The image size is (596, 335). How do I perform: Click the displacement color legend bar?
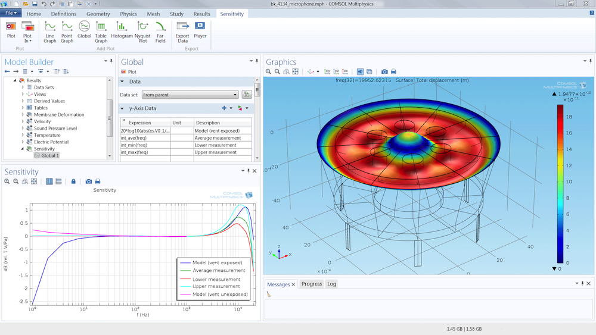[x=560, y=183]
